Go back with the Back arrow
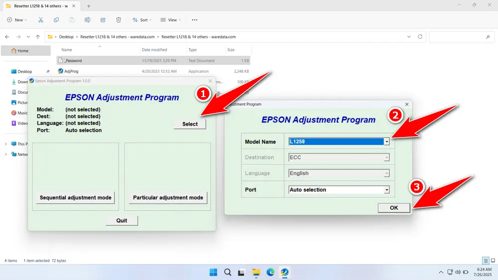The width and height of the screenshot is (498, 280). pos(7,37)
